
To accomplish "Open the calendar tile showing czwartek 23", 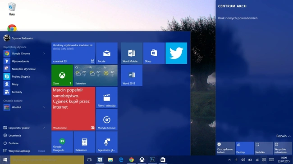I will (73, 53).
